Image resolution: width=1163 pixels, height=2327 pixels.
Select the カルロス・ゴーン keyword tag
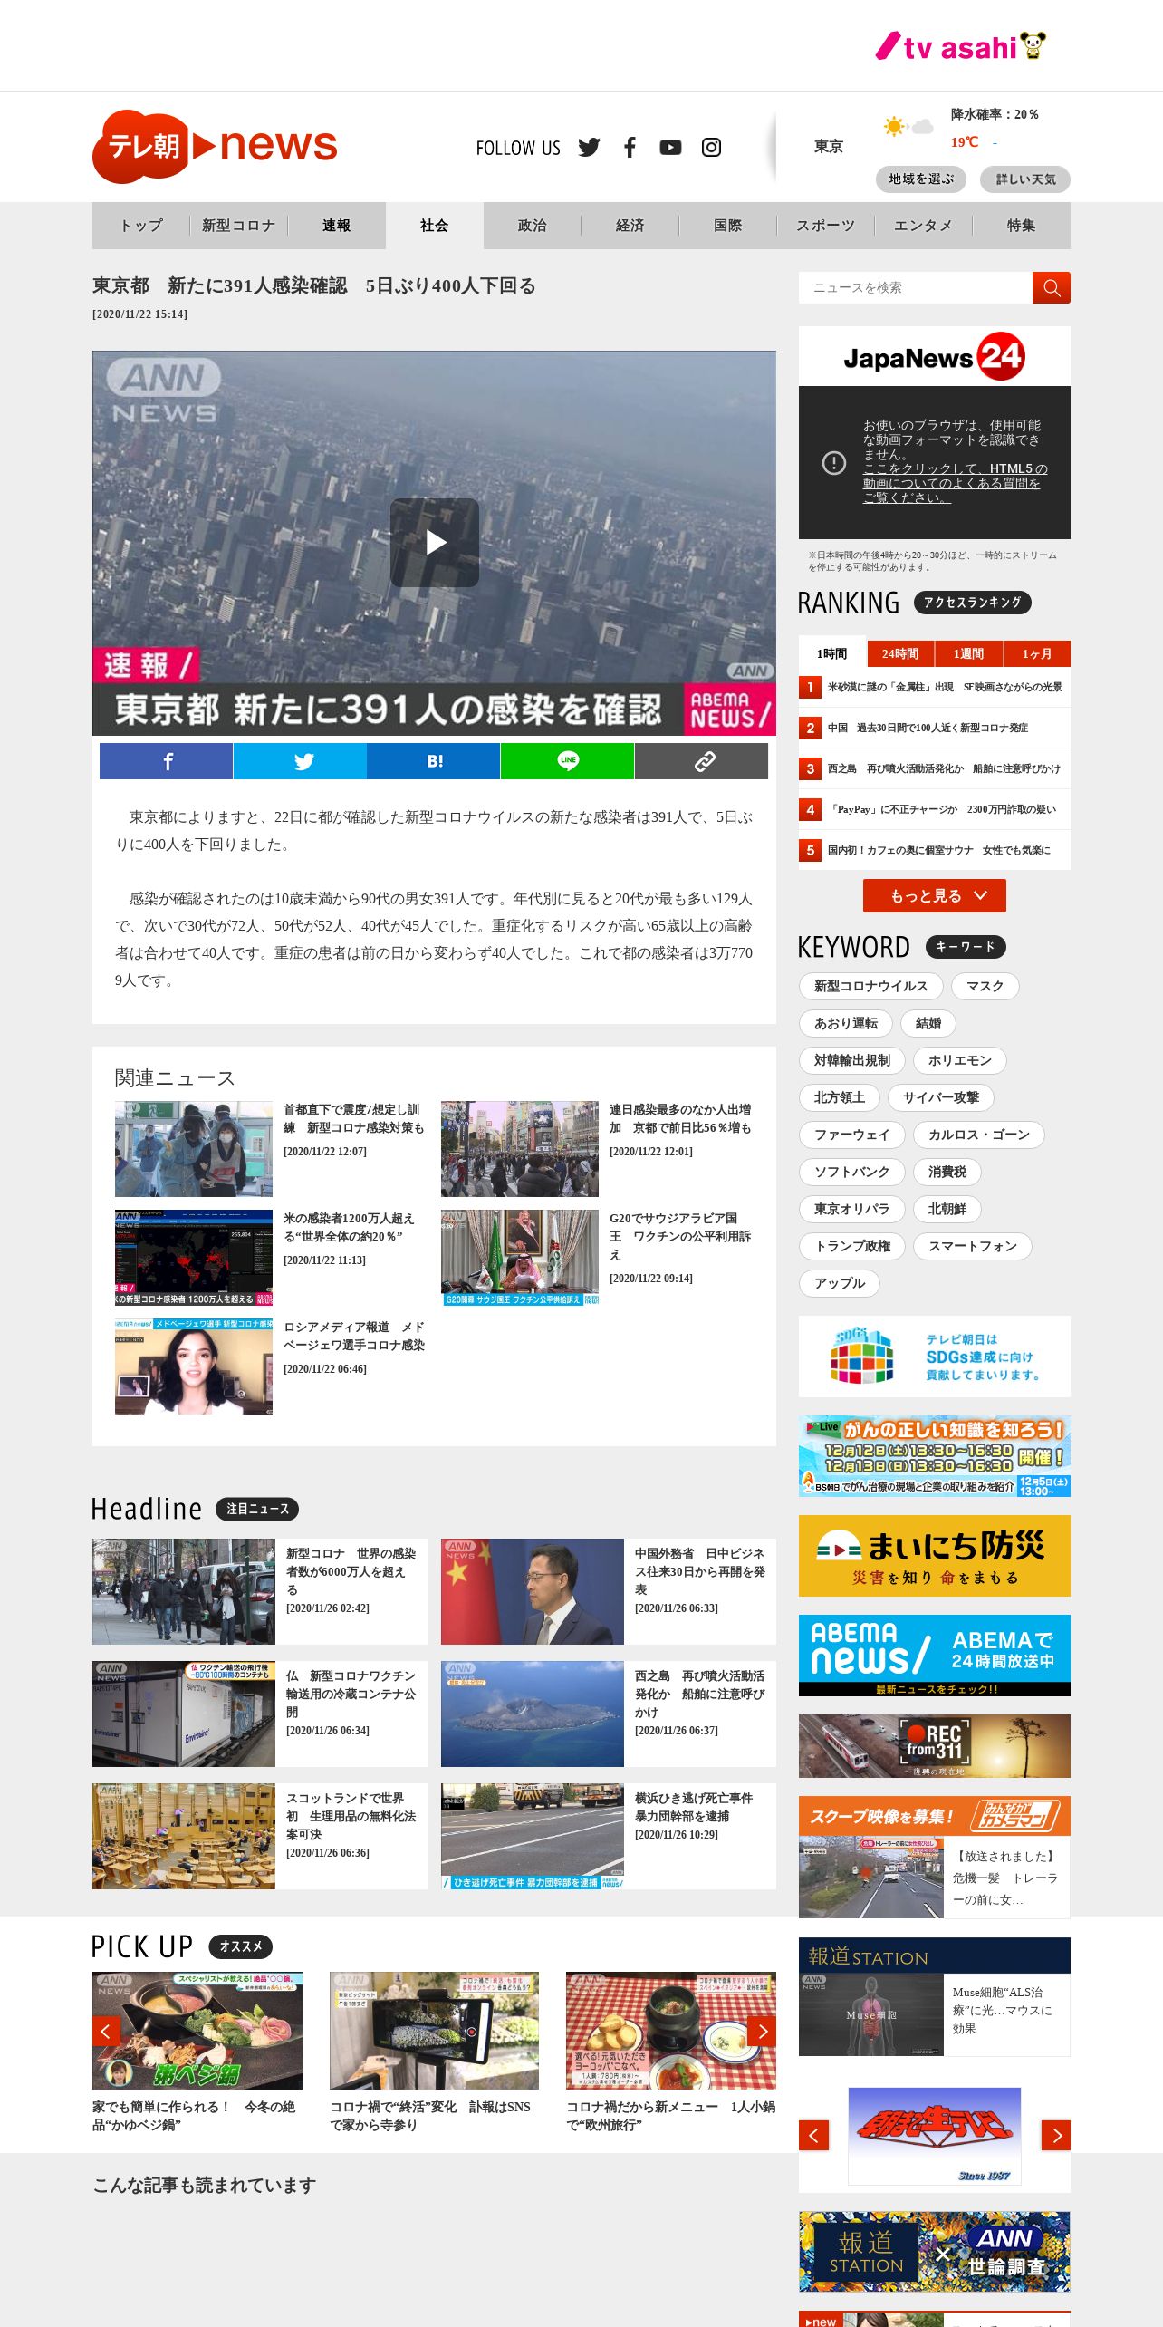979,1135
